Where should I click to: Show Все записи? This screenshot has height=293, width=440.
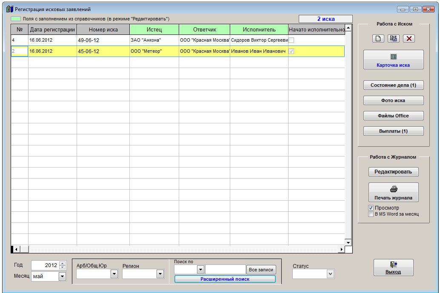(x=261, y=270)
